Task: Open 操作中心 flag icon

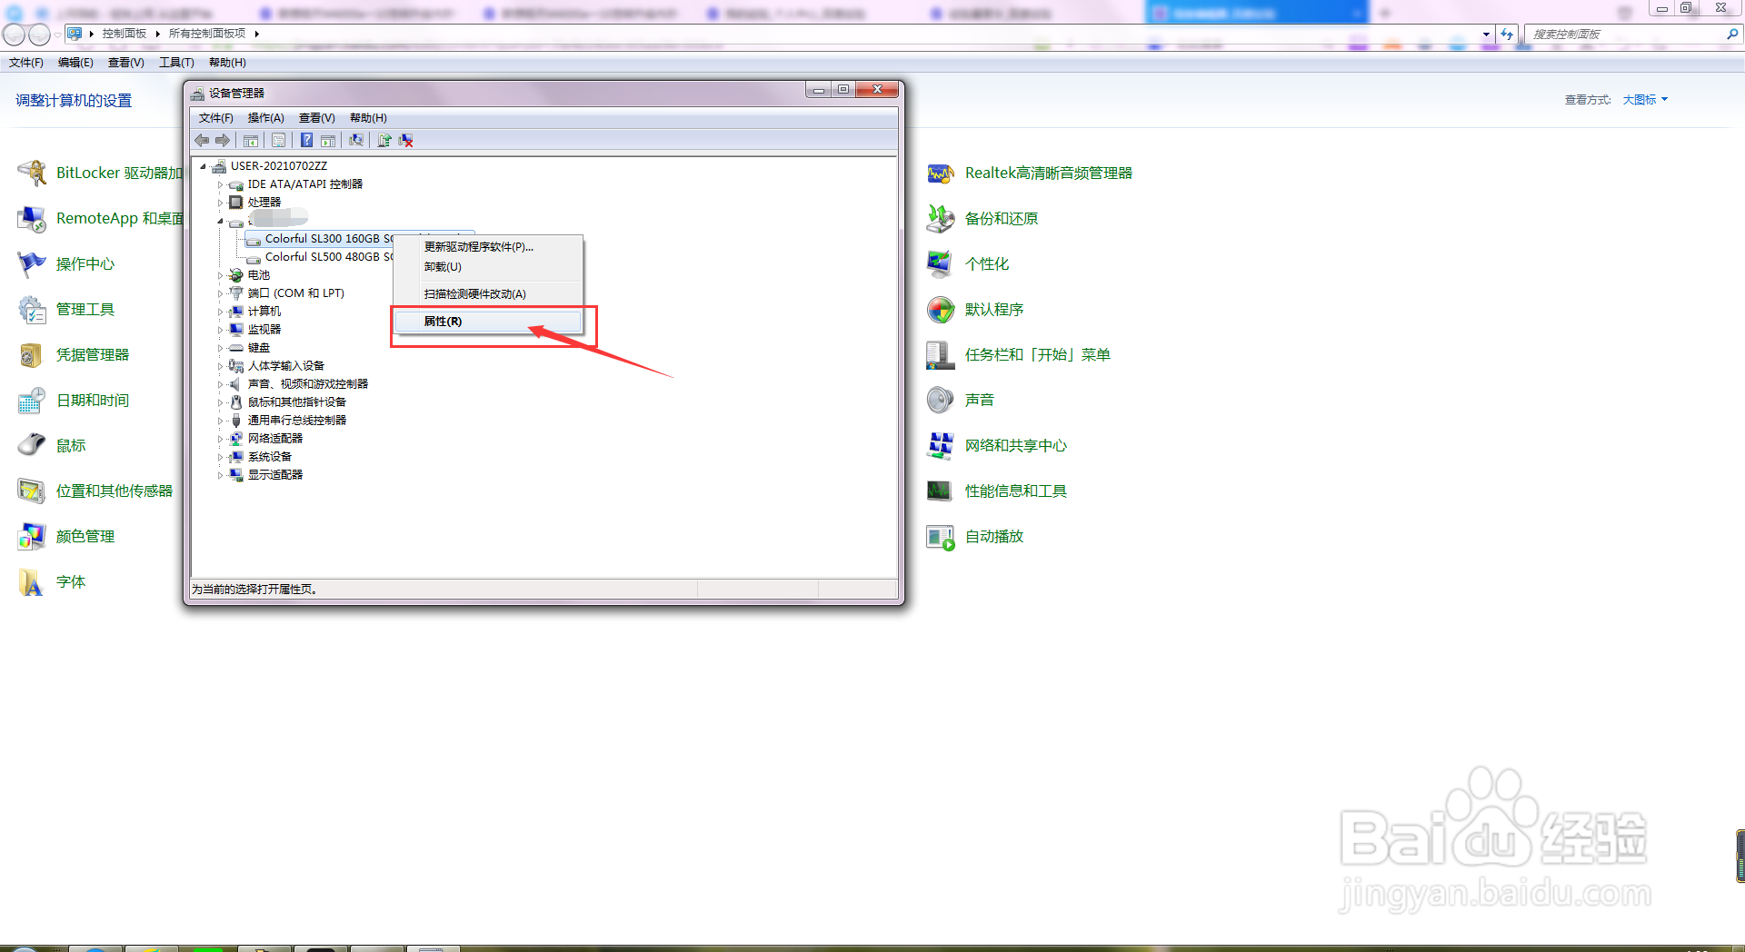Action: point(33,263)
